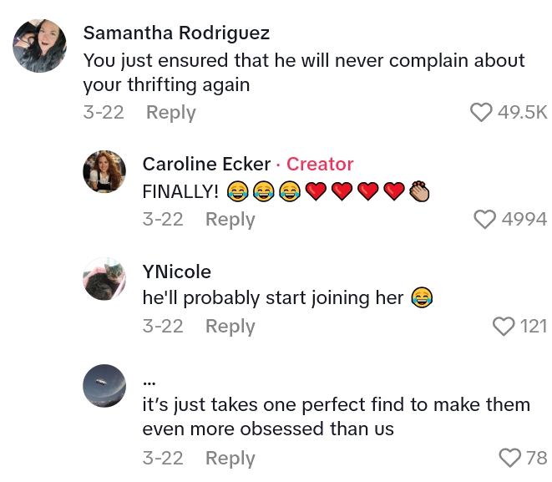Open Caroline Ecker's avatar
This screenshot has height=482, width=552.
104,174
